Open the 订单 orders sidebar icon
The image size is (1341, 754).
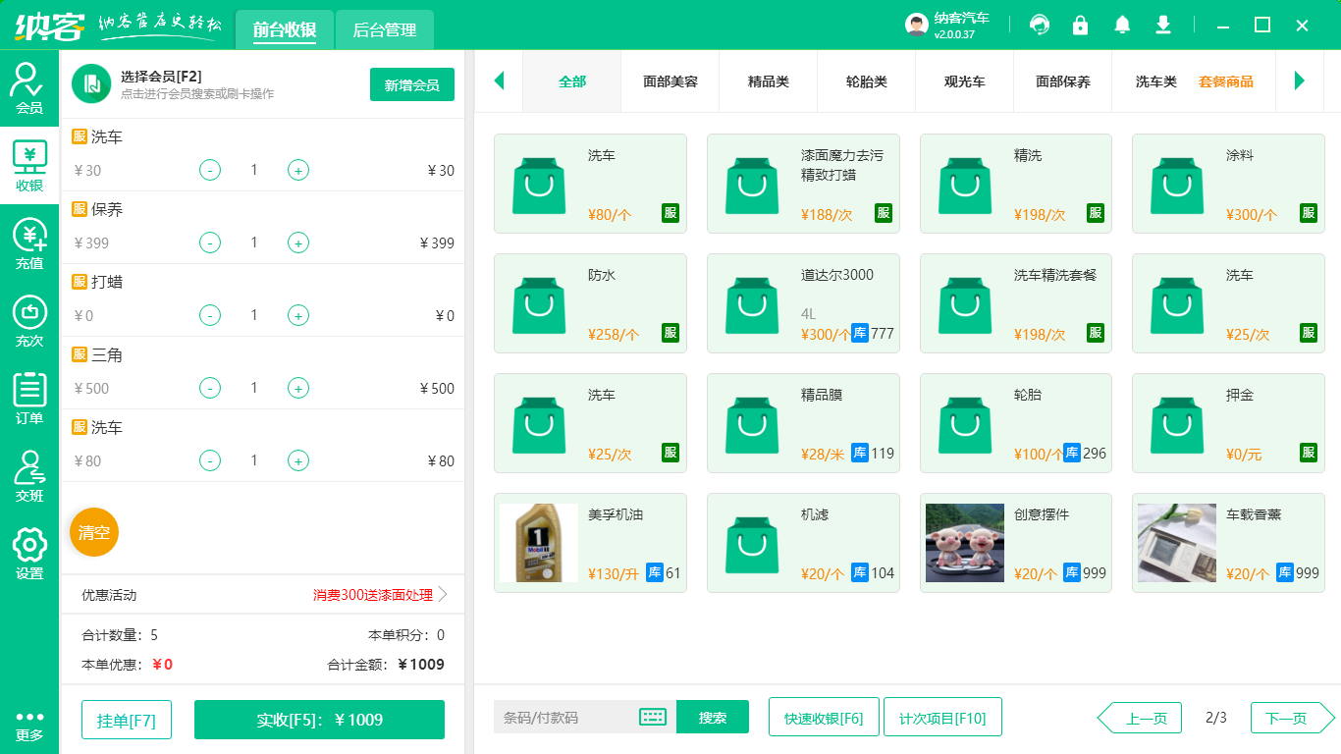(x=29, y=399)
